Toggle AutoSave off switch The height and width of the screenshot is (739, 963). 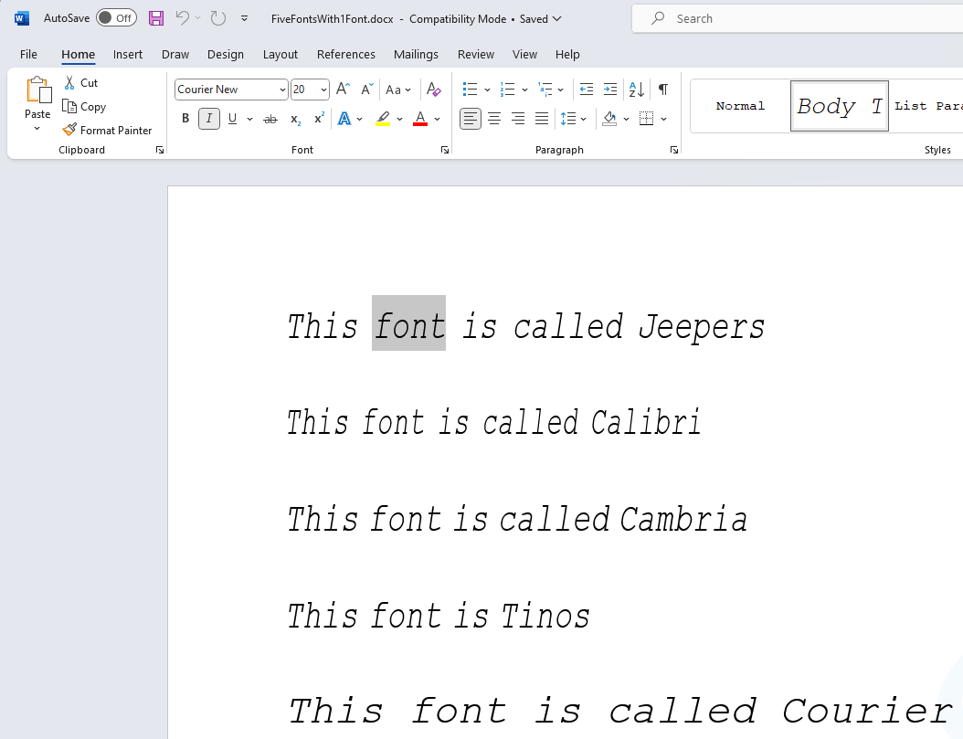(116, 17)
